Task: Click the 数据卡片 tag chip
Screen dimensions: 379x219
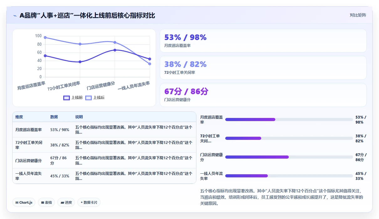Action: 89,202
